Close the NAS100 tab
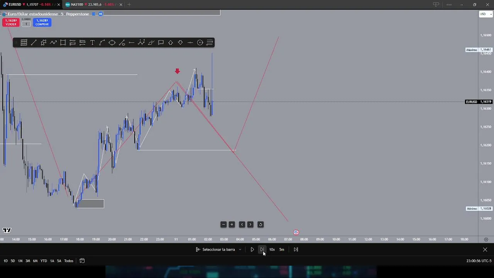Image resolution: width=494 pixels, height=278 pixels. point(121,5)
